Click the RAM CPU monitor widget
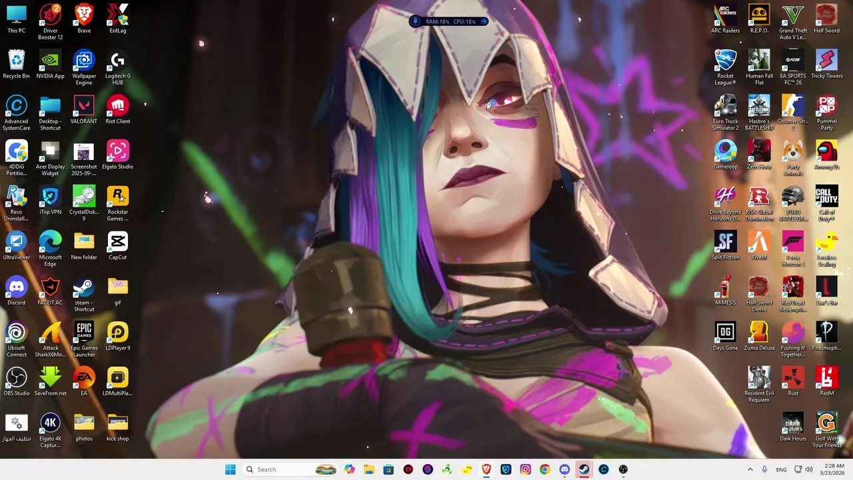The image size is (853, 480). pyautogui.click(x=450, y=21)
